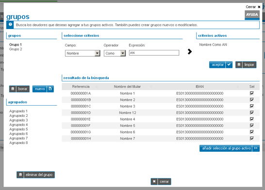265x190 pixels.
Task: Click reference cell 000000001F
Action: click(x=81, y=126)
